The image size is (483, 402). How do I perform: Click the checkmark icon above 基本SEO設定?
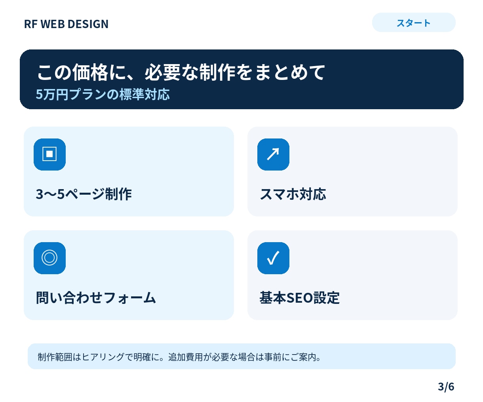[x=273, y=258]
